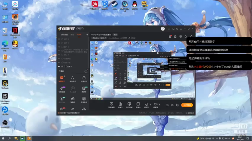The image size is (252, 141).
Task: Open NetEase Cloud Music desktop icon
Action: (x=95, y=5)
